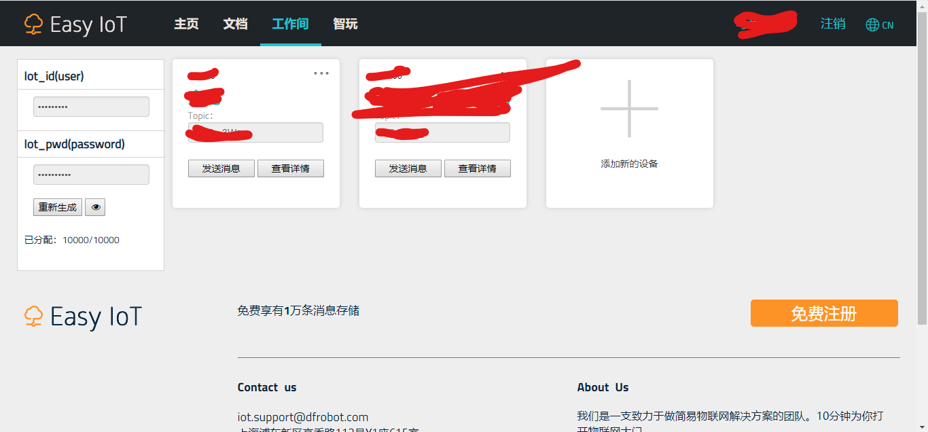Click 重新生成 regenerate button

(x=58, y=207)
